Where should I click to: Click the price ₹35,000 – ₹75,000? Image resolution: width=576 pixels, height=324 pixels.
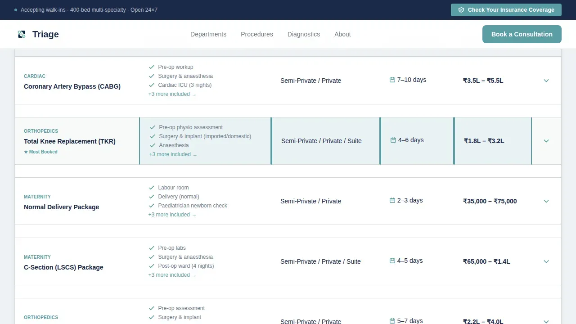tap(490, 201)
